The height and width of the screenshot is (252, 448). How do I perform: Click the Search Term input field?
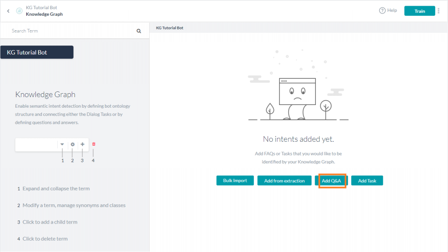[x=66, y=31]
